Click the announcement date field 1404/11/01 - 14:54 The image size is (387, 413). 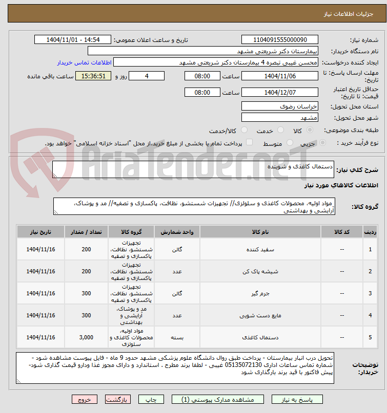pos(73,40)
